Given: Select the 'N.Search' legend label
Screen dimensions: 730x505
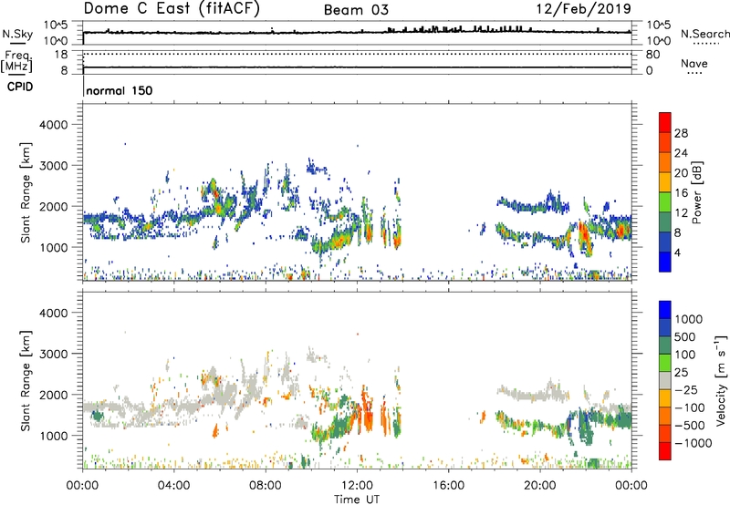Looking at the screenshot, I should pos(704,34).
